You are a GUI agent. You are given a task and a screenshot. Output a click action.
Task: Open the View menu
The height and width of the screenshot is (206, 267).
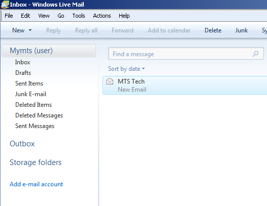pyautogui.click(x=44, y=16)
